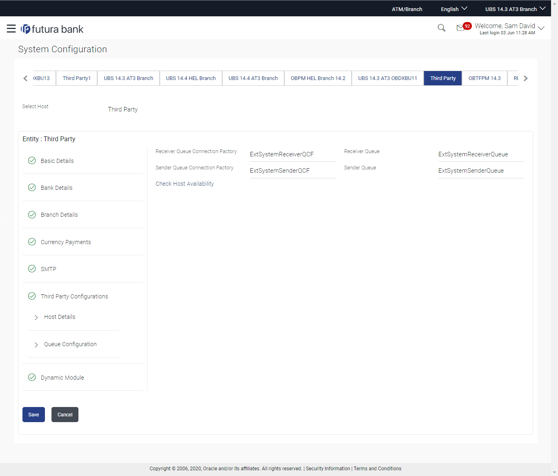Open the Sam David user profile menu

(x=509, y=29)
